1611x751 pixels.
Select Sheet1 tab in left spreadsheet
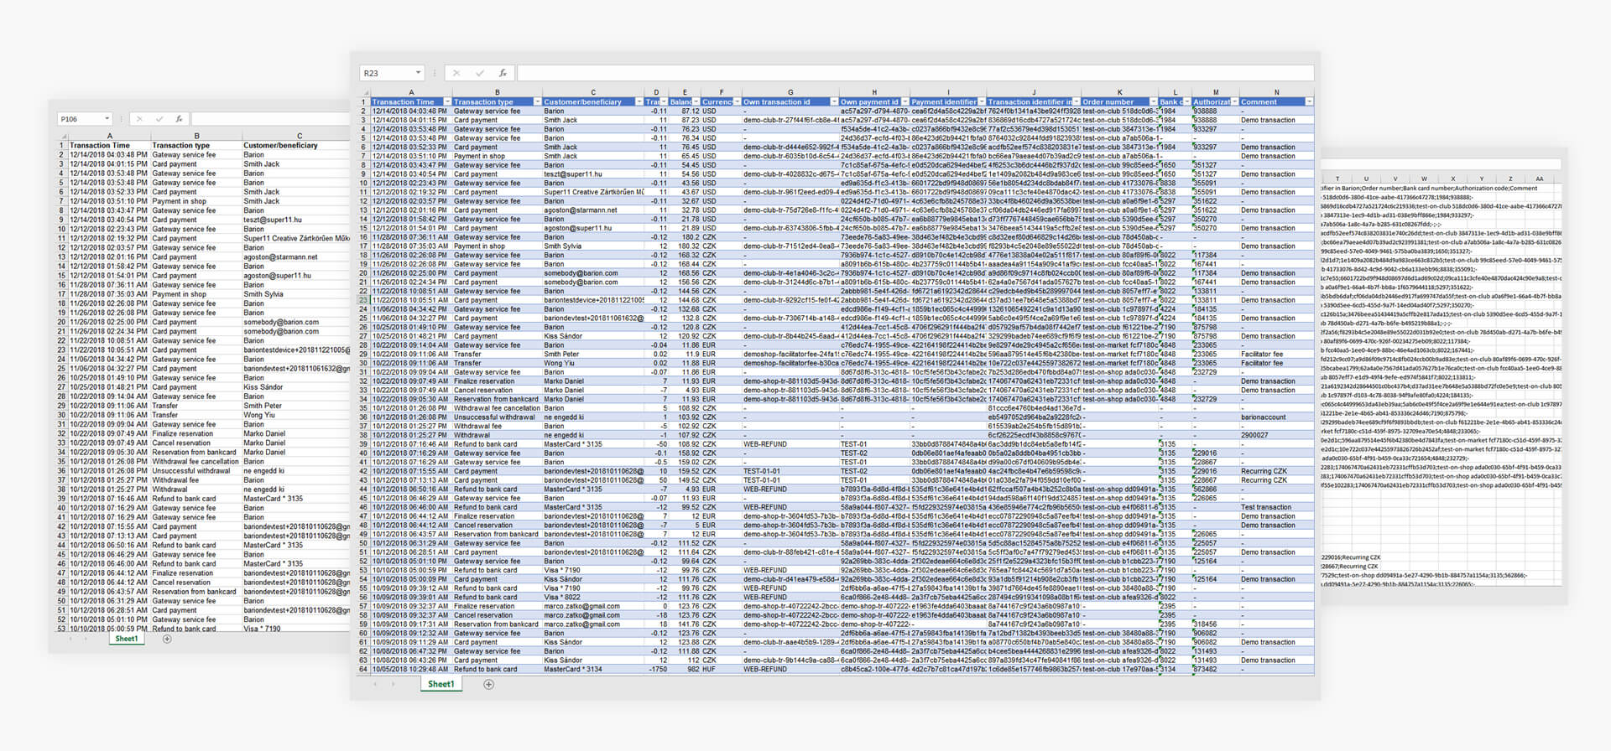pos(127,640)
